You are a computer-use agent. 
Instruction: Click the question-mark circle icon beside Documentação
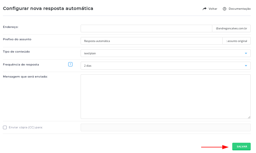coord(225,9)
